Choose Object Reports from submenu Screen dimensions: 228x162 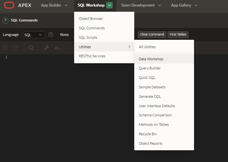pyautogui.click(x=164, y=143)
